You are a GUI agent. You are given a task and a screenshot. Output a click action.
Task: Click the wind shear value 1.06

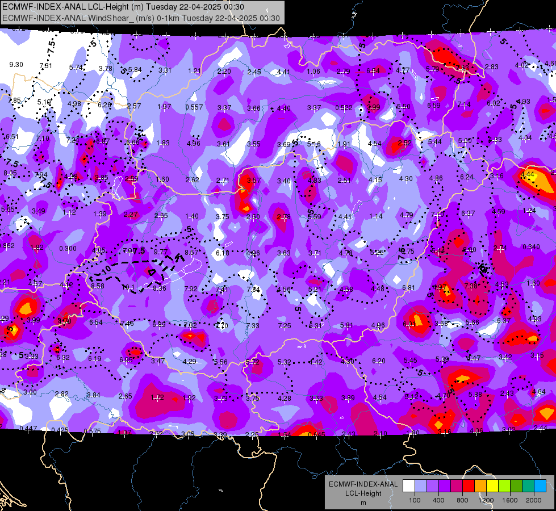pos(313,72)
